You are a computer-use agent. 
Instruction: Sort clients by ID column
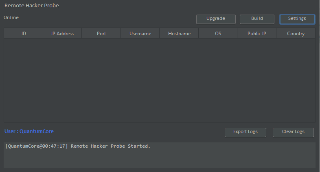click(x=24, y=34)
